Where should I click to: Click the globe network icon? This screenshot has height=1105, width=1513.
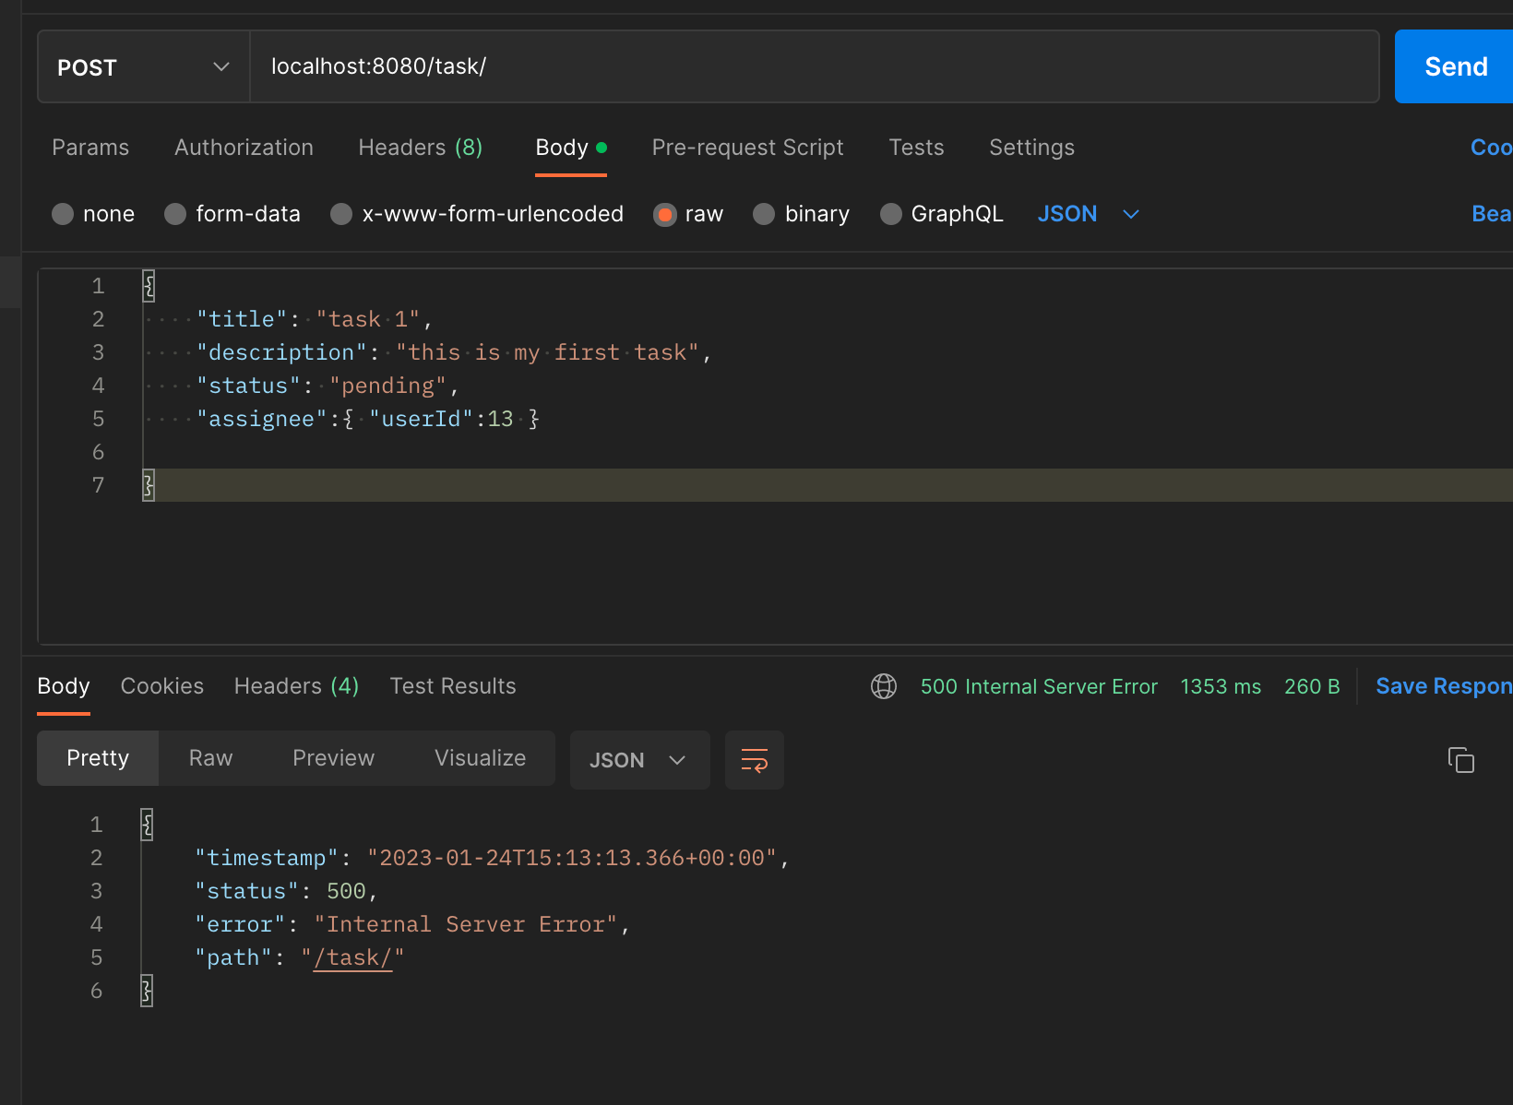pyautogui.click(x=884, y=686)
